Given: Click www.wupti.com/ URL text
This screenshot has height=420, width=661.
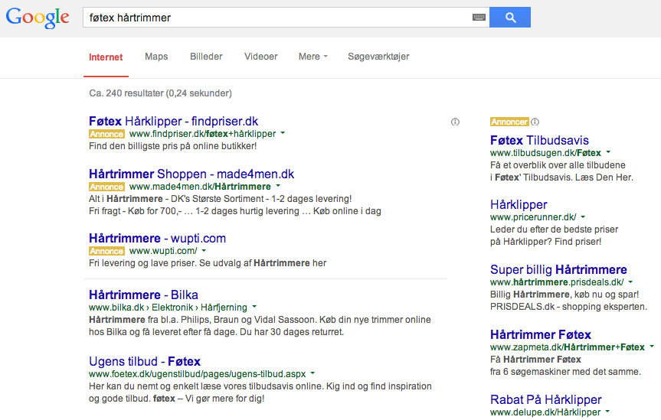Looking at the screenshot, I should (x=163, y=251).
